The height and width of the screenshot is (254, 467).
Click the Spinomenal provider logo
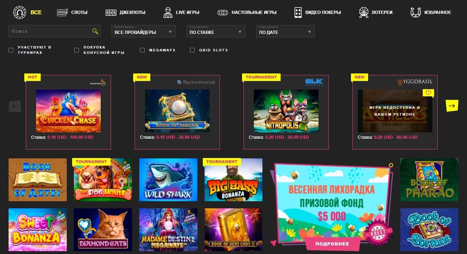[x=196, y=82]
